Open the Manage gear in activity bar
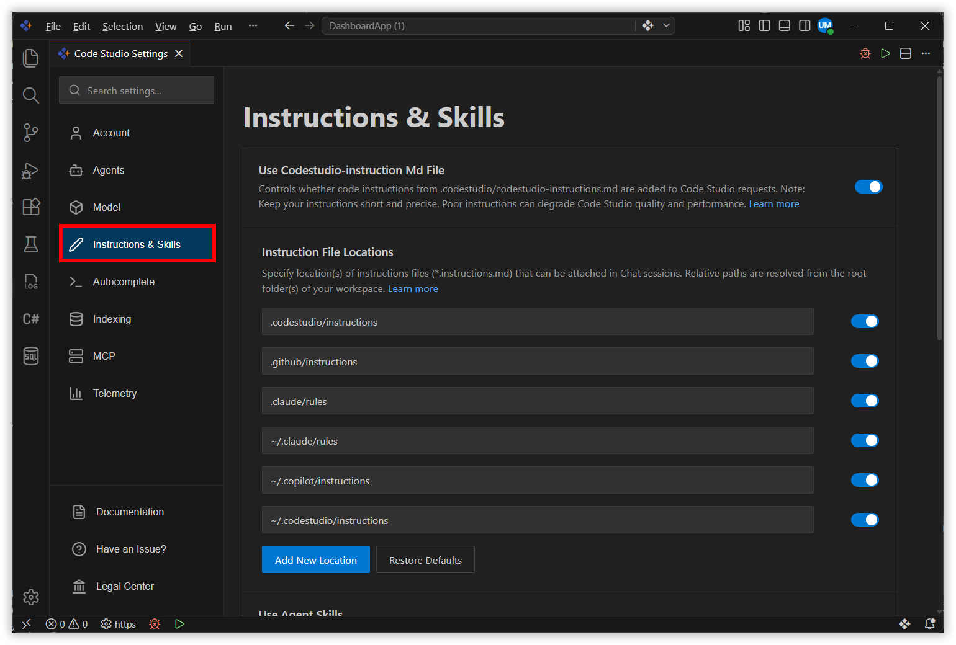Image resolution: width=956 pixels, height=645 pixels. [30, 597]
